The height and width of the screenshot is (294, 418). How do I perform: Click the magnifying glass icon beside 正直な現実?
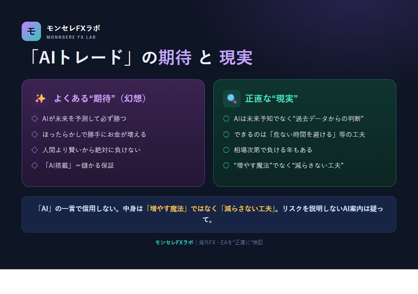(231, 99)
